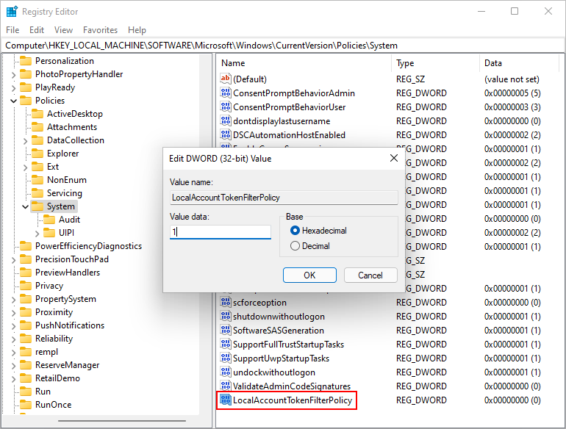Click the tree pane horizontal scrollbar
Screen dimensions: 566x429
click(x=122, y=421)
